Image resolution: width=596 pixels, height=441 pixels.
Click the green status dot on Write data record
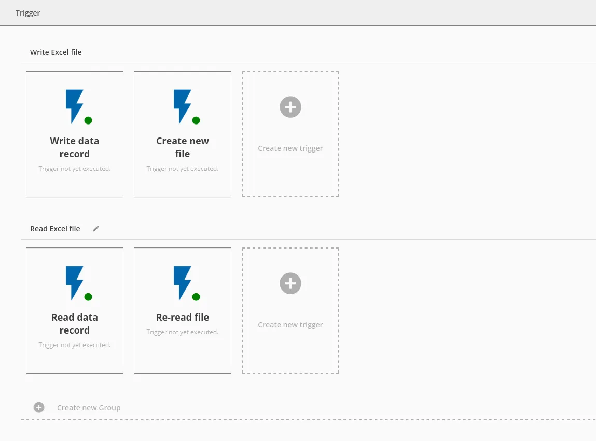click(88, 120)
